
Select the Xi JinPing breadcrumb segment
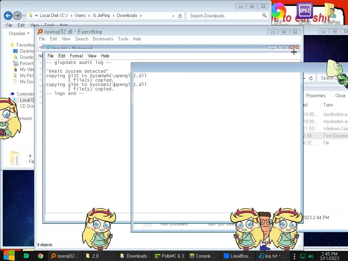point(101,16)
